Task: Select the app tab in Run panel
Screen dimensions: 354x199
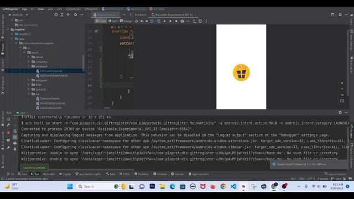Action: 22,113
